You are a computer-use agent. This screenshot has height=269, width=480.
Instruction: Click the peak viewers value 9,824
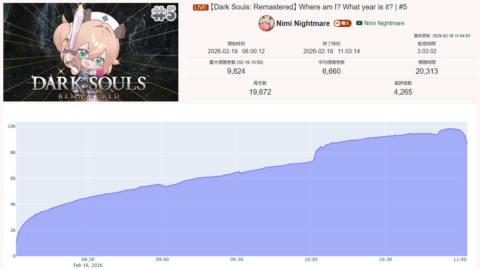click(236, 71)
